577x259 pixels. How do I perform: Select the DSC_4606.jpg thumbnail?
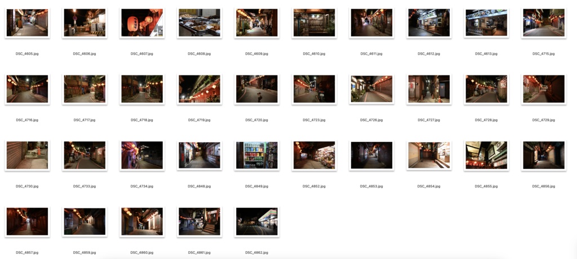pos(85,23)
